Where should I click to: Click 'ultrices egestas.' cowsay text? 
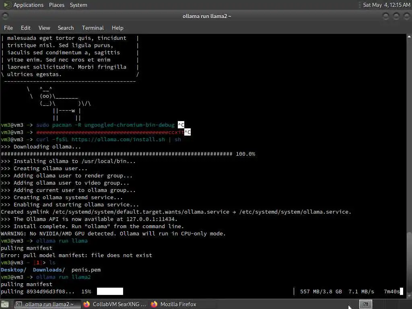coord(34,74)
